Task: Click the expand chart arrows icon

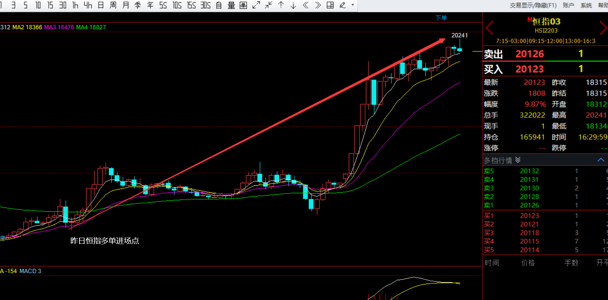Action: click(x=256, y=5)
